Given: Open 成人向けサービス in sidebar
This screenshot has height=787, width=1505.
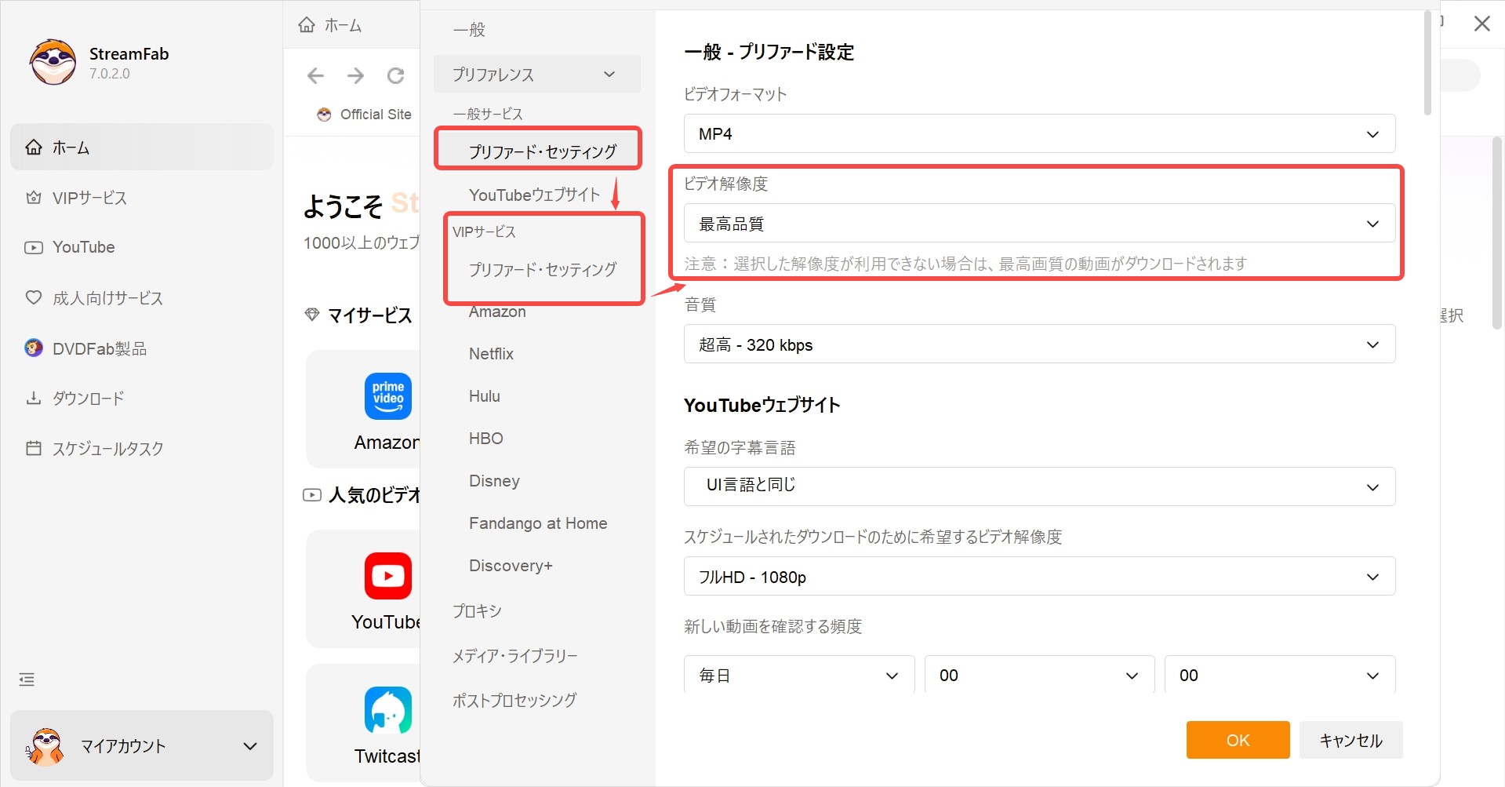Looking at the screenshot, I should click(107, 298).
